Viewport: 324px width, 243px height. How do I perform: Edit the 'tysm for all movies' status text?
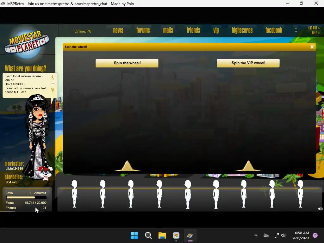click(26, 84)
